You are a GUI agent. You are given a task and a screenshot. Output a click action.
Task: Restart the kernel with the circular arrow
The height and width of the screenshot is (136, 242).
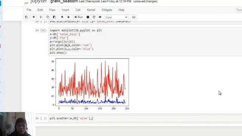click(x=94, y=17)
